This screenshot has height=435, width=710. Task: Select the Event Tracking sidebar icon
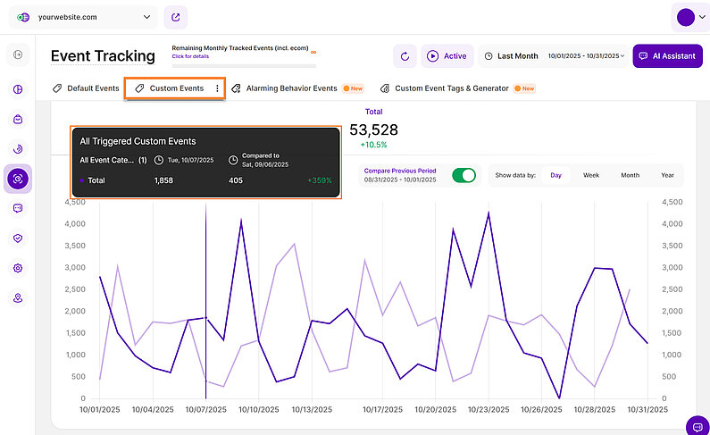click(x=18, y=179)
